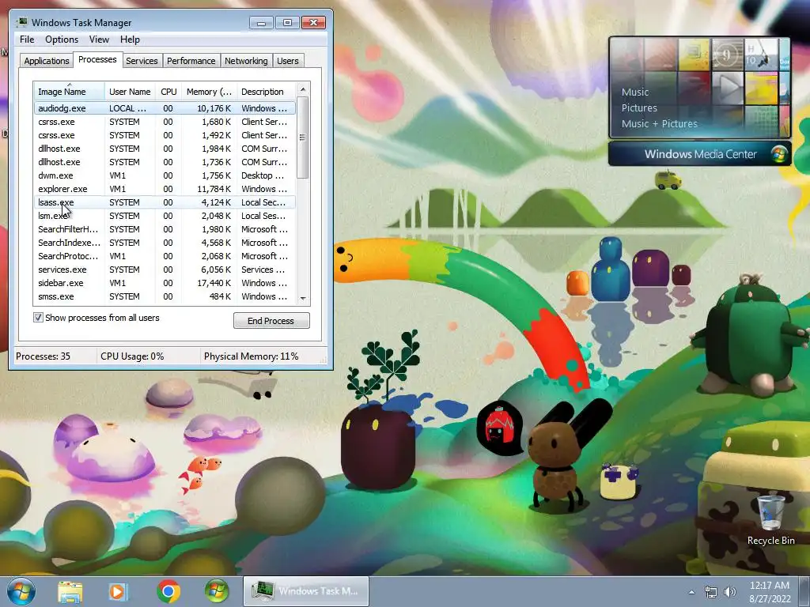810x607 pixels.
Task: Select the lsm.exe process
Action: [165, 216]
